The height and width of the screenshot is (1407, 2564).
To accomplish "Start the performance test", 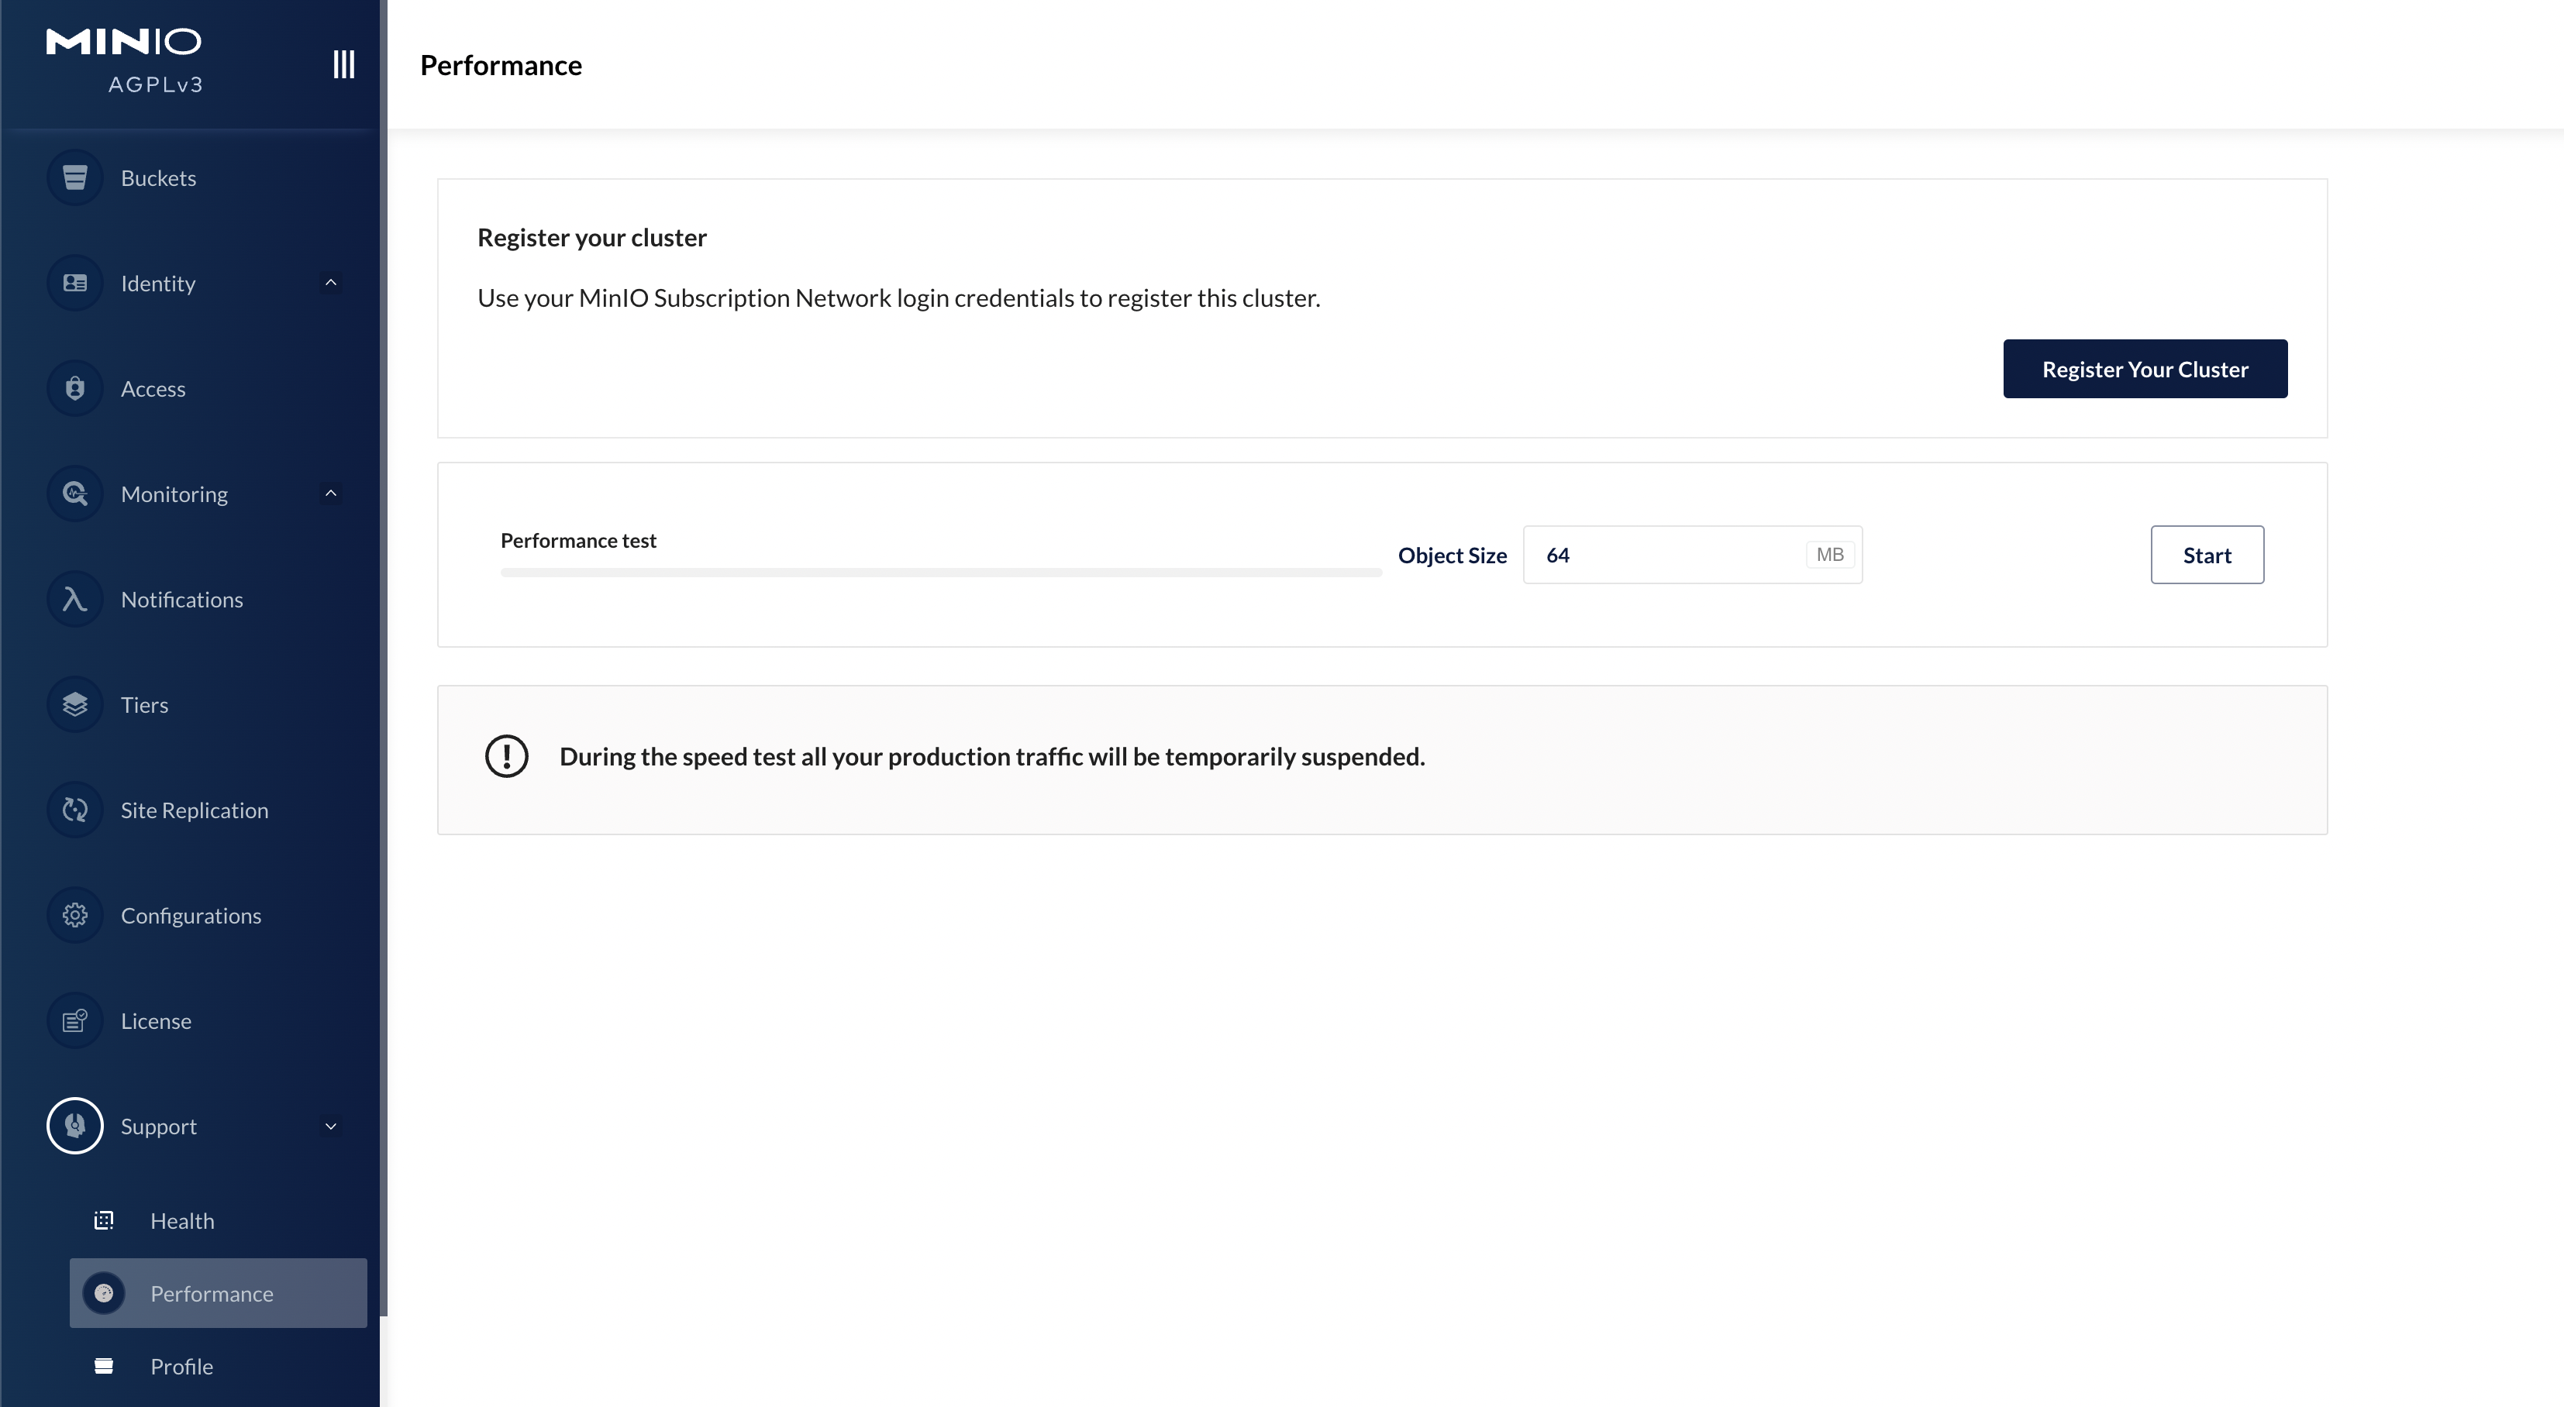I will [2207, 556].
